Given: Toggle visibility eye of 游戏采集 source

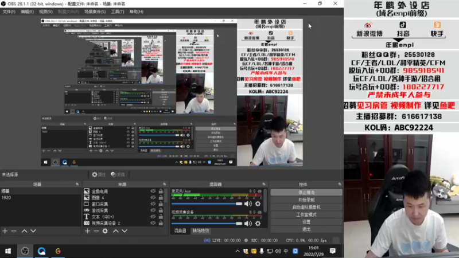Looking at the screenshot, I should click(153, 210).
